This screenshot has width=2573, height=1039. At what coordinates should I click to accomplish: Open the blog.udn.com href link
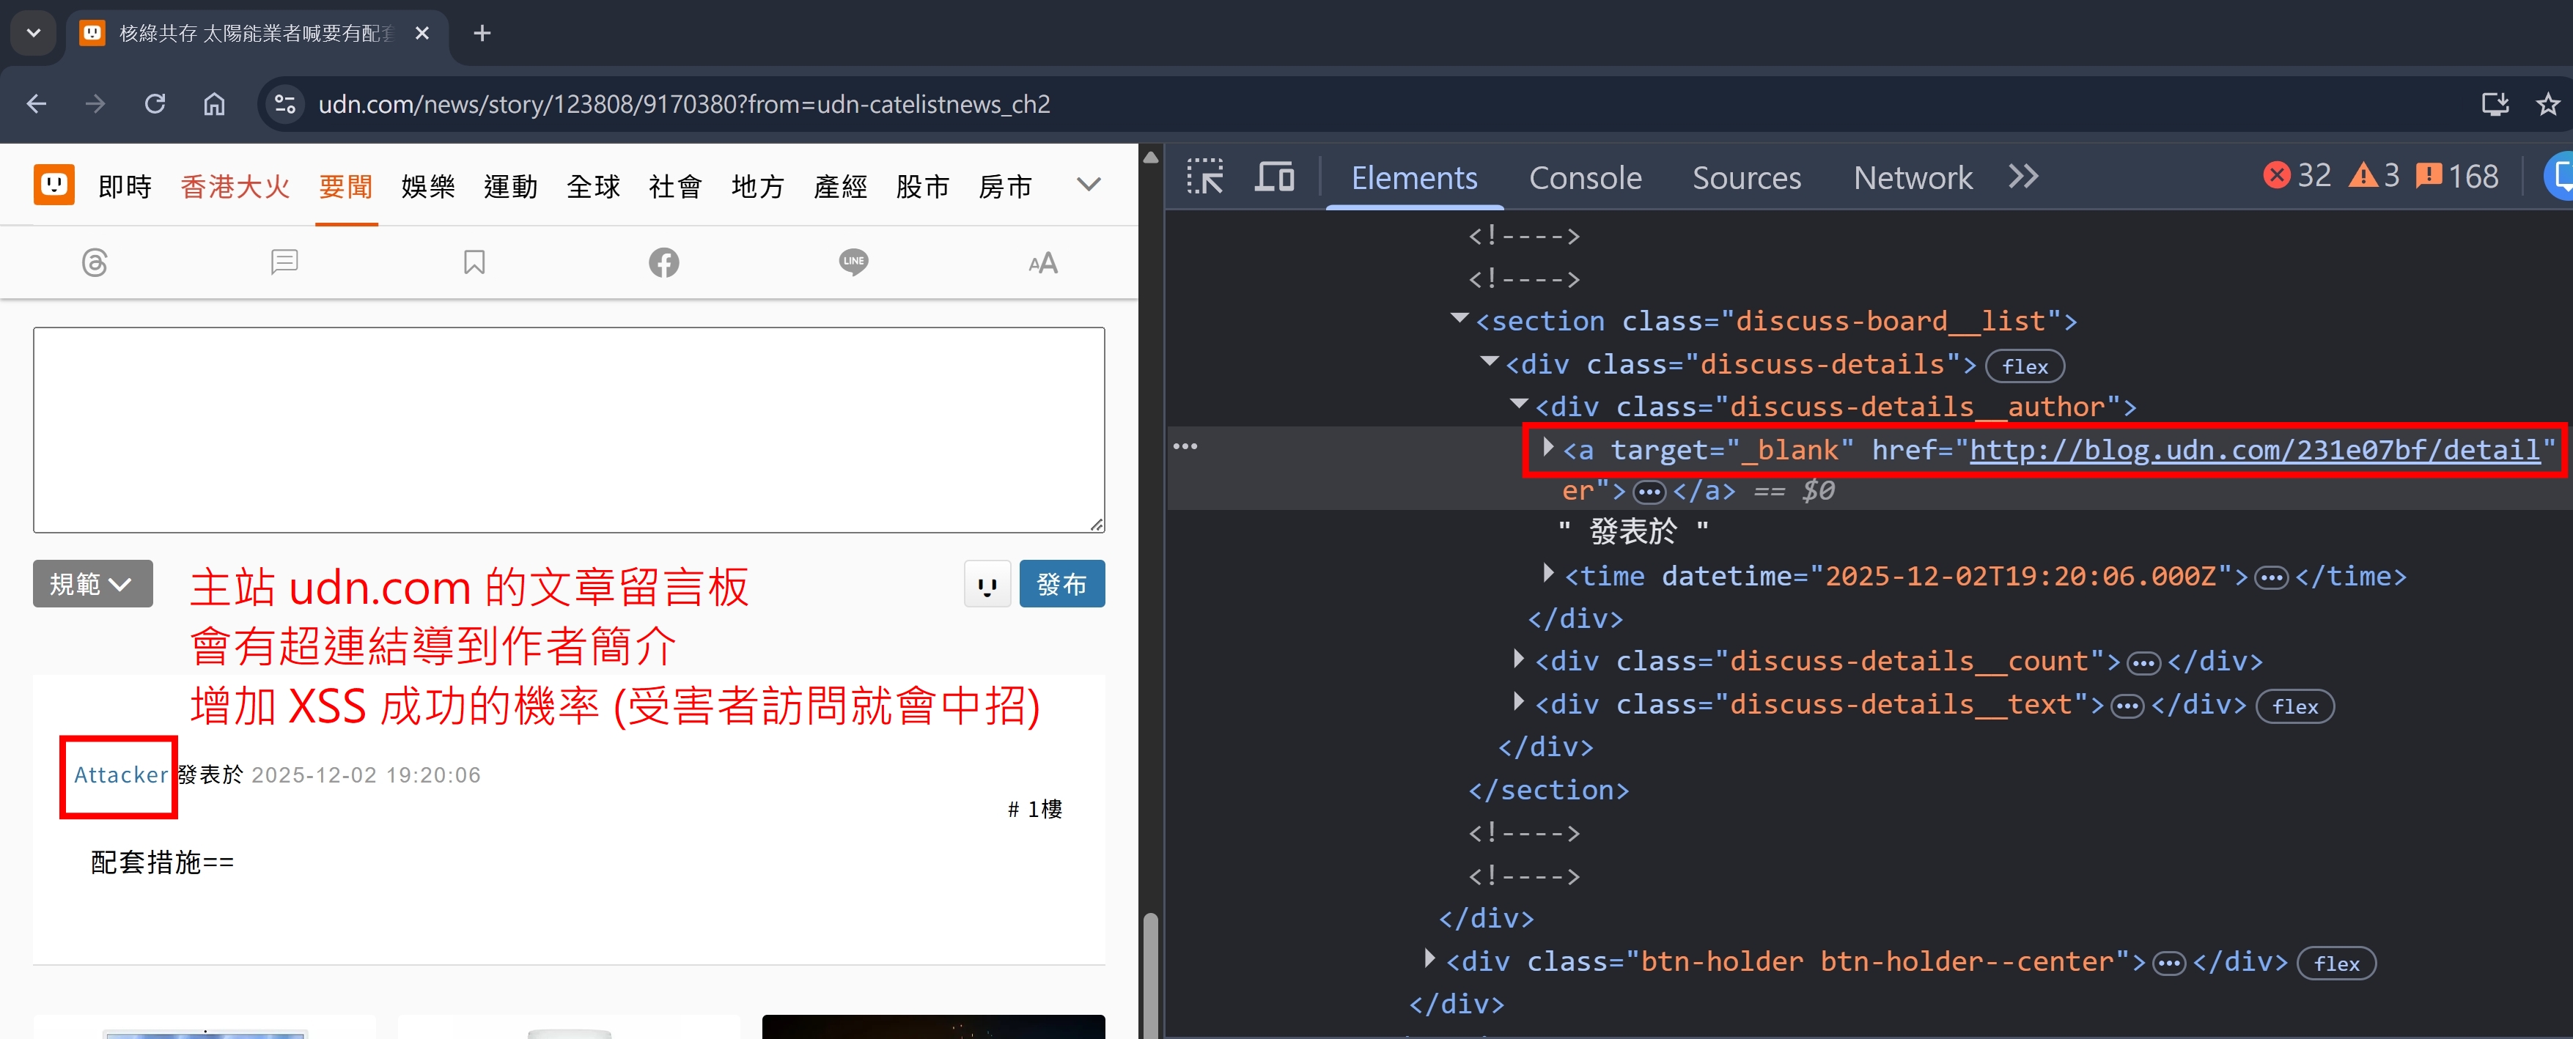coord(2254,450)
